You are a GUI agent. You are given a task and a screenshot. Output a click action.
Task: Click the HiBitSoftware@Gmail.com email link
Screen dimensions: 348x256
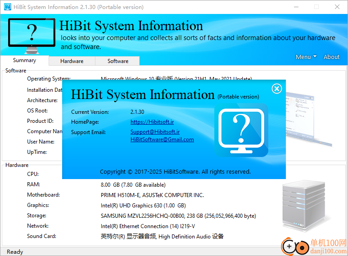click(x=162, y=139)
